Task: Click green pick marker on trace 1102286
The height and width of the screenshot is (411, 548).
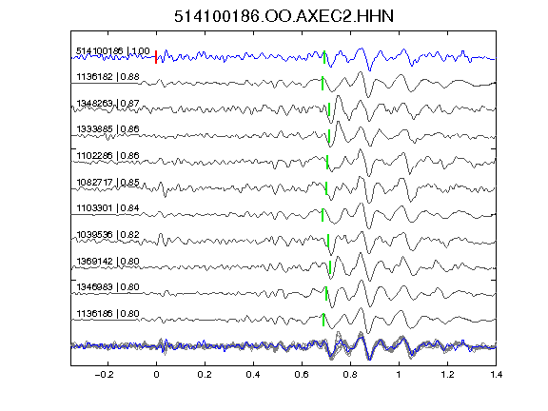Action: click(x=327, y=162)
